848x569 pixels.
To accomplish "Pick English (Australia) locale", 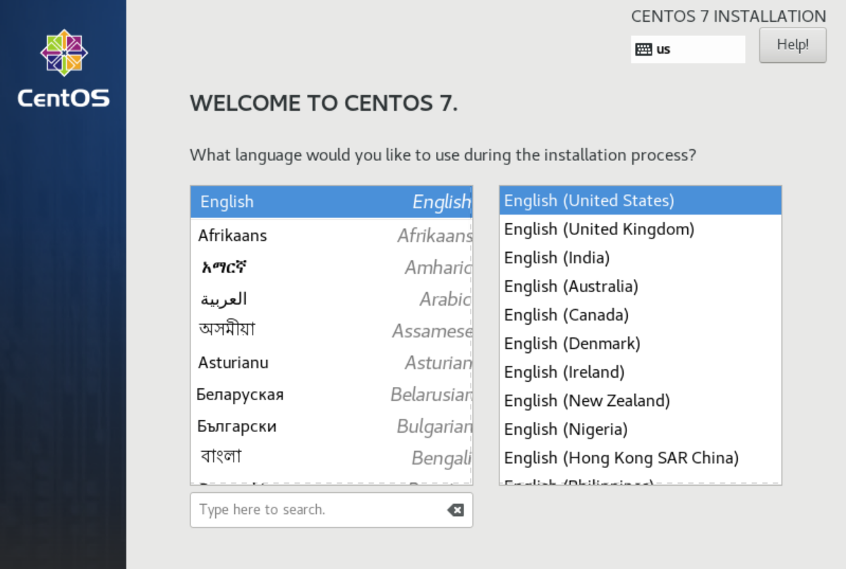I will pos(640,287).
